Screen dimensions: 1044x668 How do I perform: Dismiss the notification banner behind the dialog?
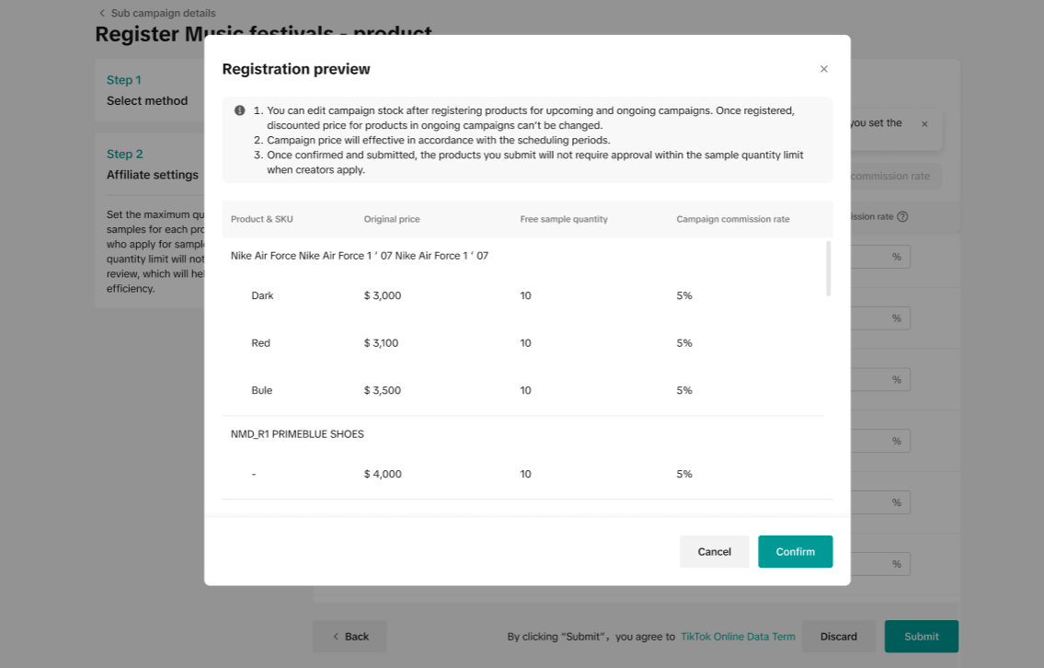pos(924,124)
